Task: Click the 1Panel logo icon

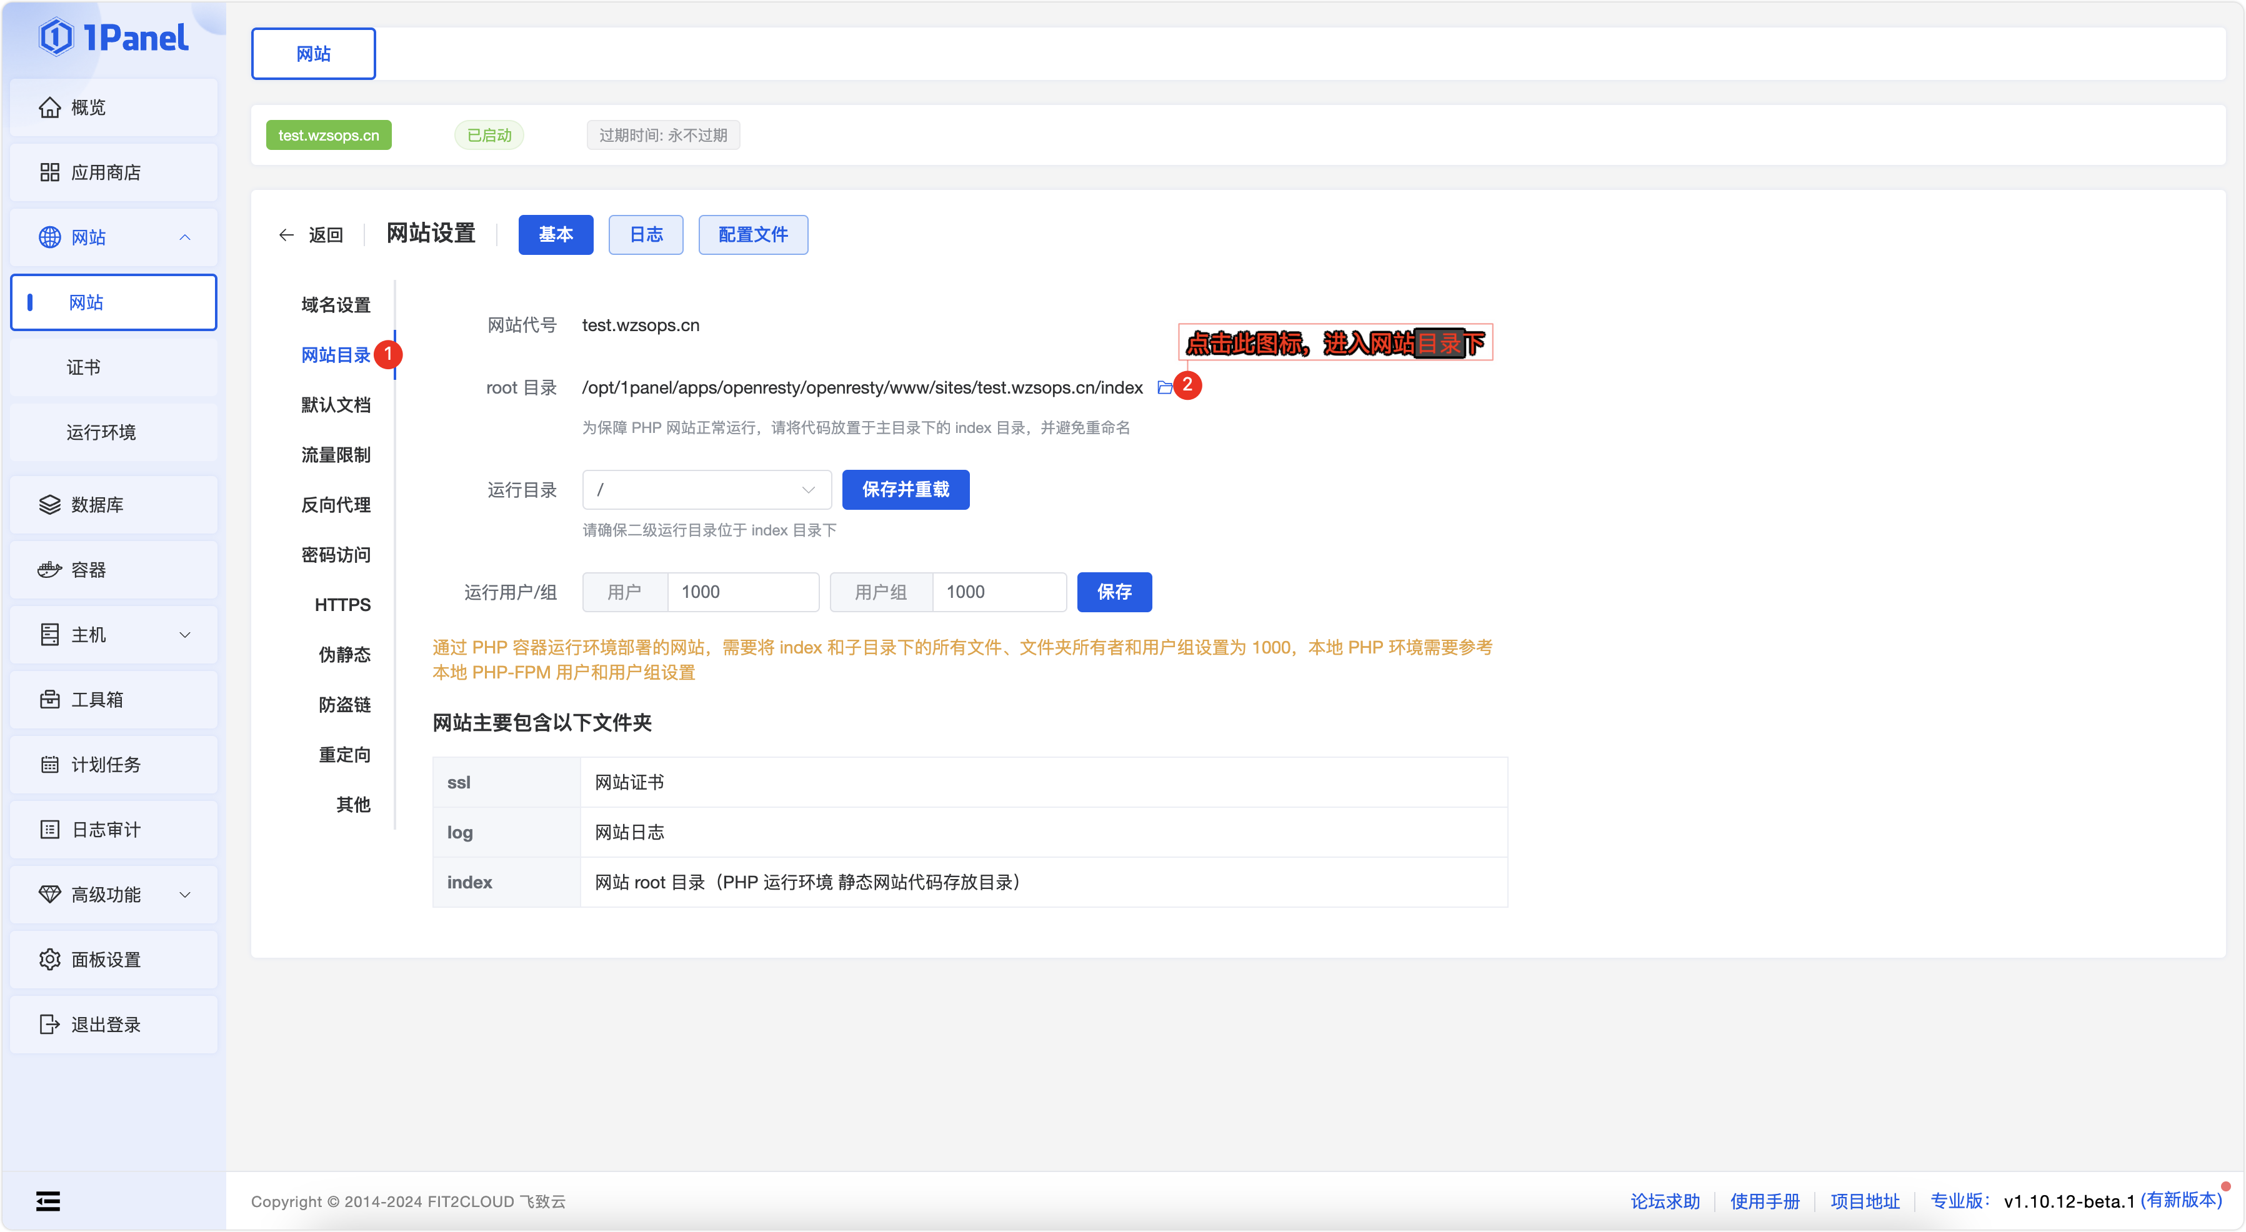Action: [57, 37]
